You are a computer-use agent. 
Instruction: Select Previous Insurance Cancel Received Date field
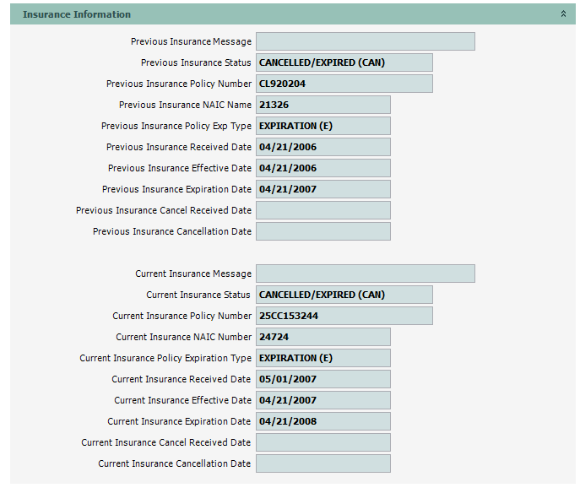[323, 210]
